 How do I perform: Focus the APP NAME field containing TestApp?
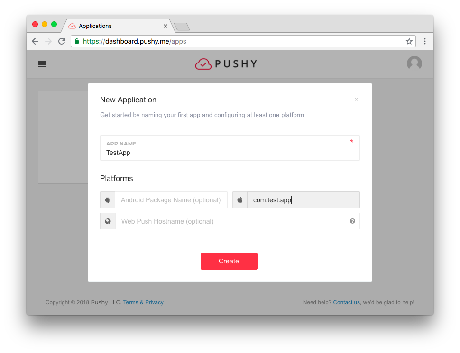click(x=230, y=148)
